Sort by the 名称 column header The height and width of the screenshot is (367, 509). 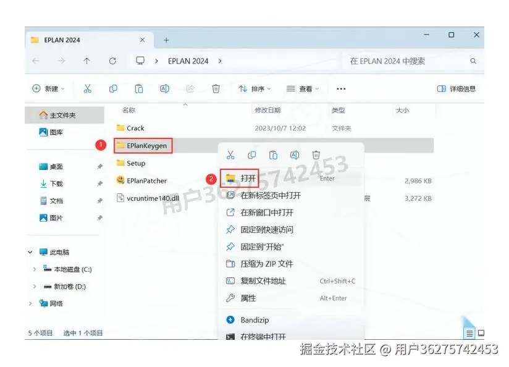coord(128,110)
